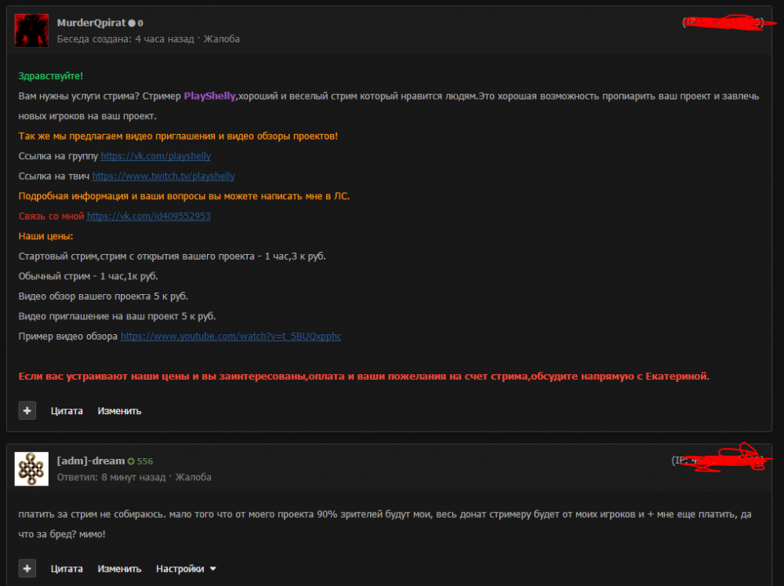Image resolution: width=784 pixels, height=586 pixels.
Task: Open the twitch.tv/playshelly link
Action: pos(163,177)
